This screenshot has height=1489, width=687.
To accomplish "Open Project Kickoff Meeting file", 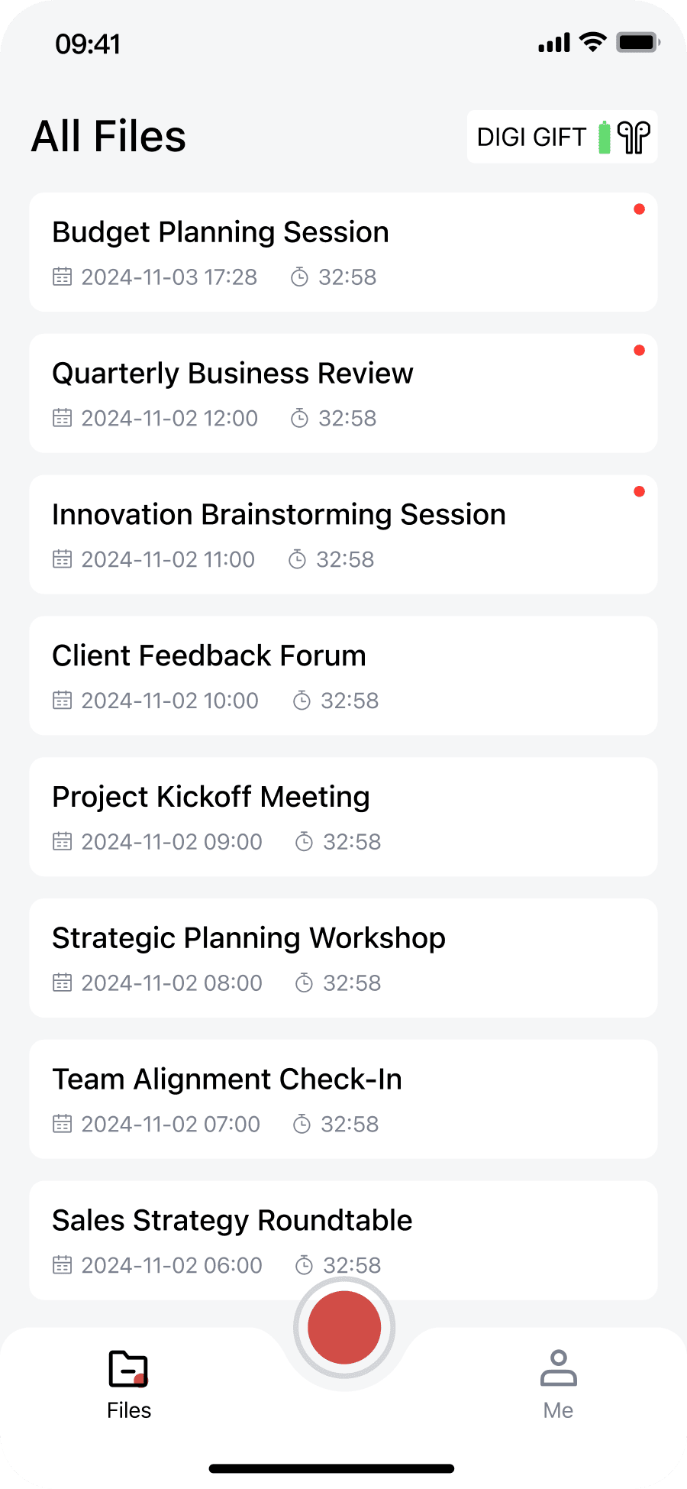I will click(343, 817).
